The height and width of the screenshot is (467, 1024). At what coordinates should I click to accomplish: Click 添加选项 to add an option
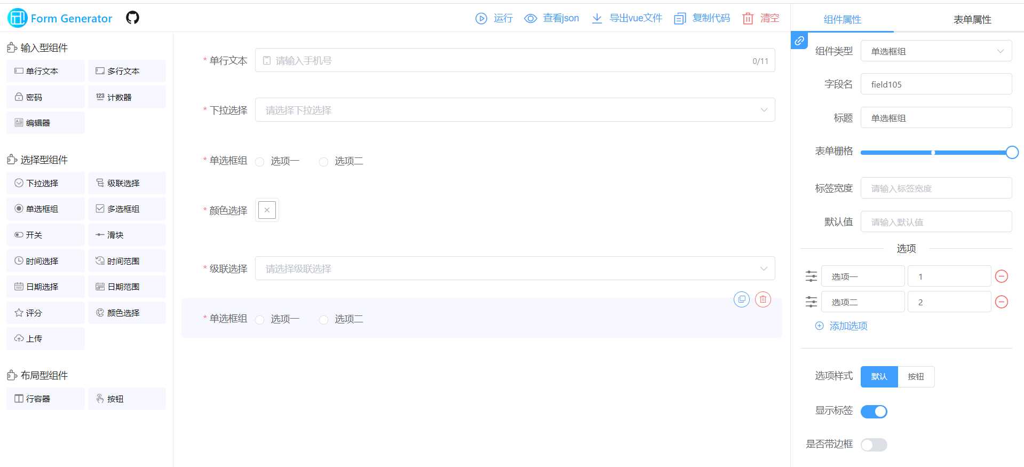(x=841, y=326)
